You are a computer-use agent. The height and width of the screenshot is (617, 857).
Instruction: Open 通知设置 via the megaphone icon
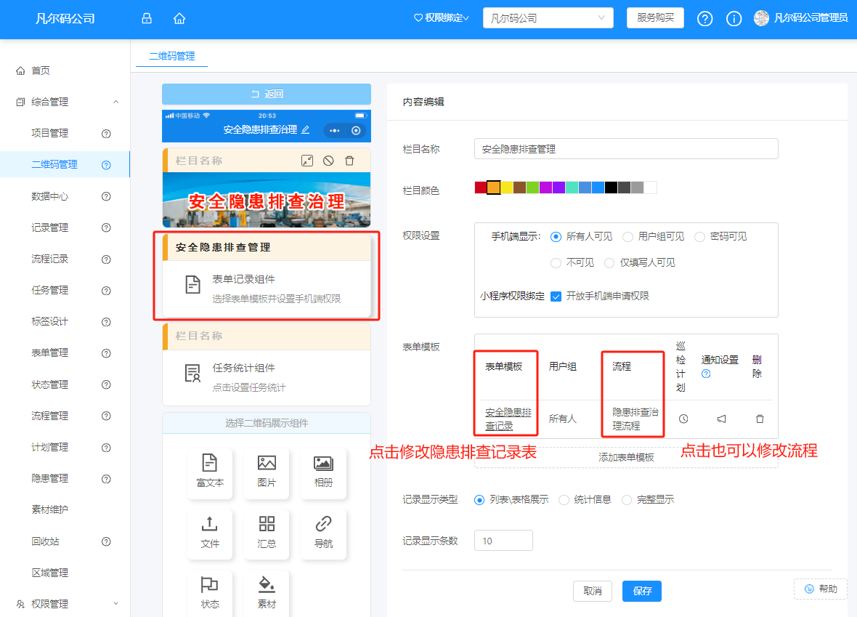click(721, 419)
